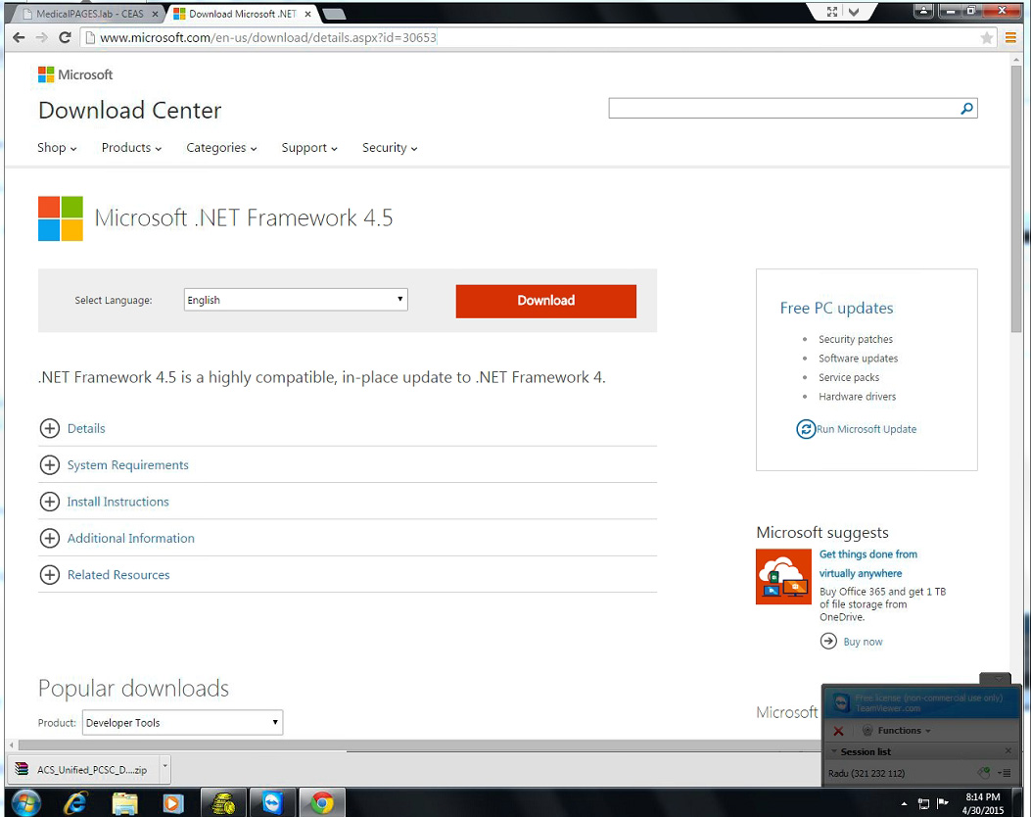Click the Buy now link
This screenshot has width=1031, height=817.
point(863,642)
